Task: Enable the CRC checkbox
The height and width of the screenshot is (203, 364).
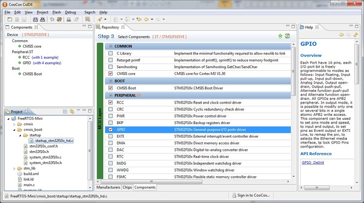Action: tap(111, 109)
